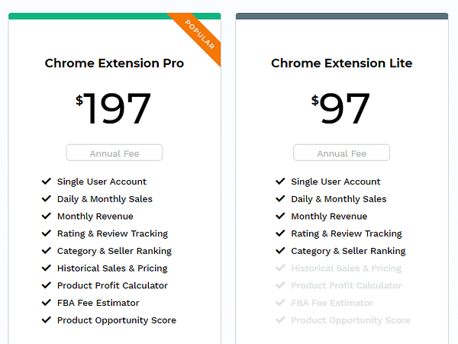Image resolution: width=458 pixels, height=344 pixels.
Task: Click Annual Fee button under $97
Action: click(x=342, y=153)
